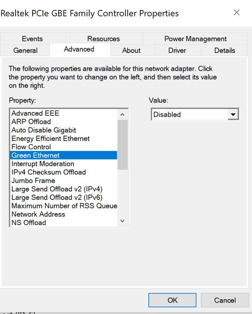Select Advanced EEE in the property list

point(35,113)
